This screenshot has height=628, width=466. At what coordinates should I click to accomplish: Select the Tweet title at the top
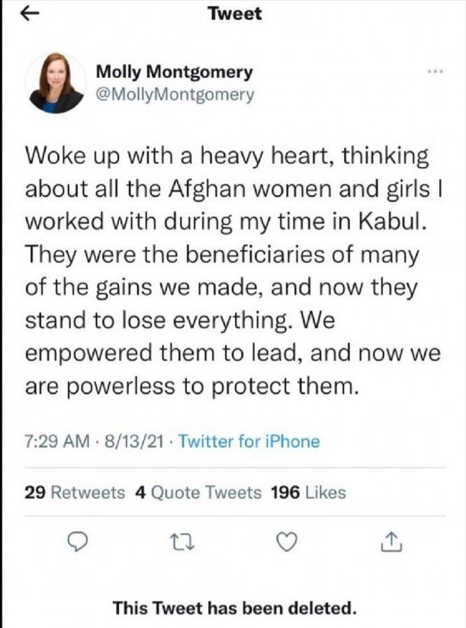coord(233,12)
